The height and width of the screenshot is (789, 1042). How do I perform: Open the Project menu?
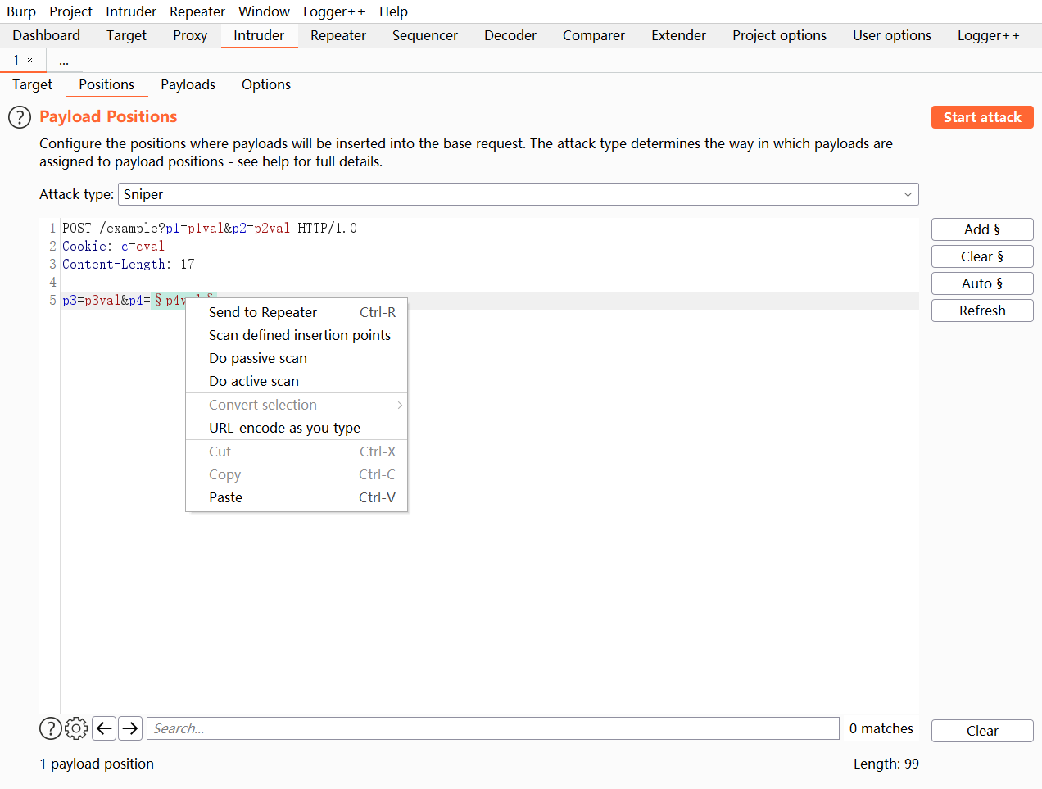70,11
